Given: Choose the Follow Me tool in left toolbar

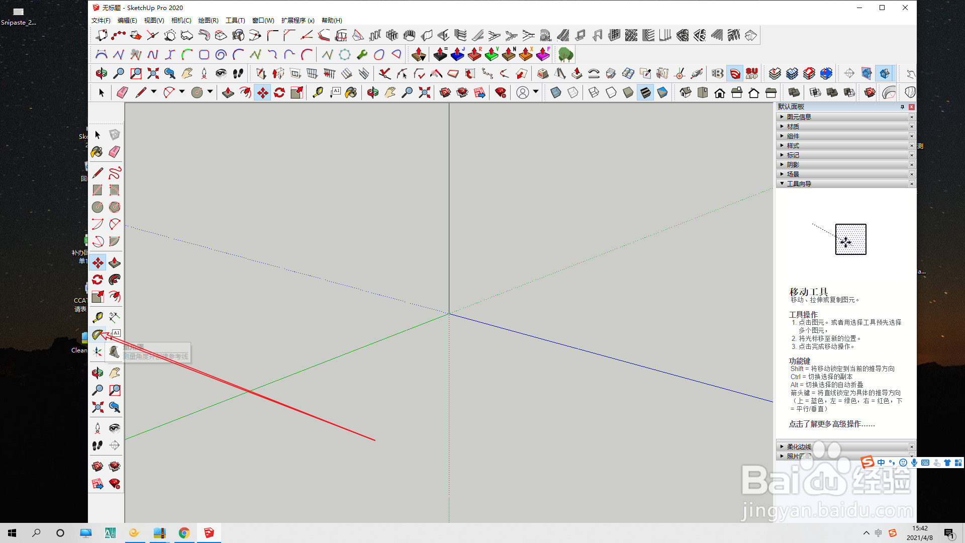Looking at the screenshot, I should click(x=115, y=280).
